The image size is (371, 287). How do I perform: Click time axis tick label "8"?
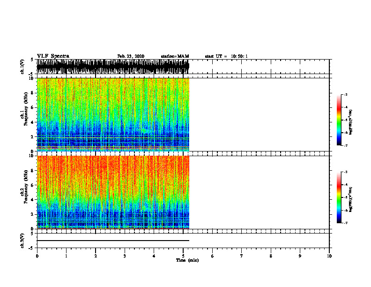point(271,256)
